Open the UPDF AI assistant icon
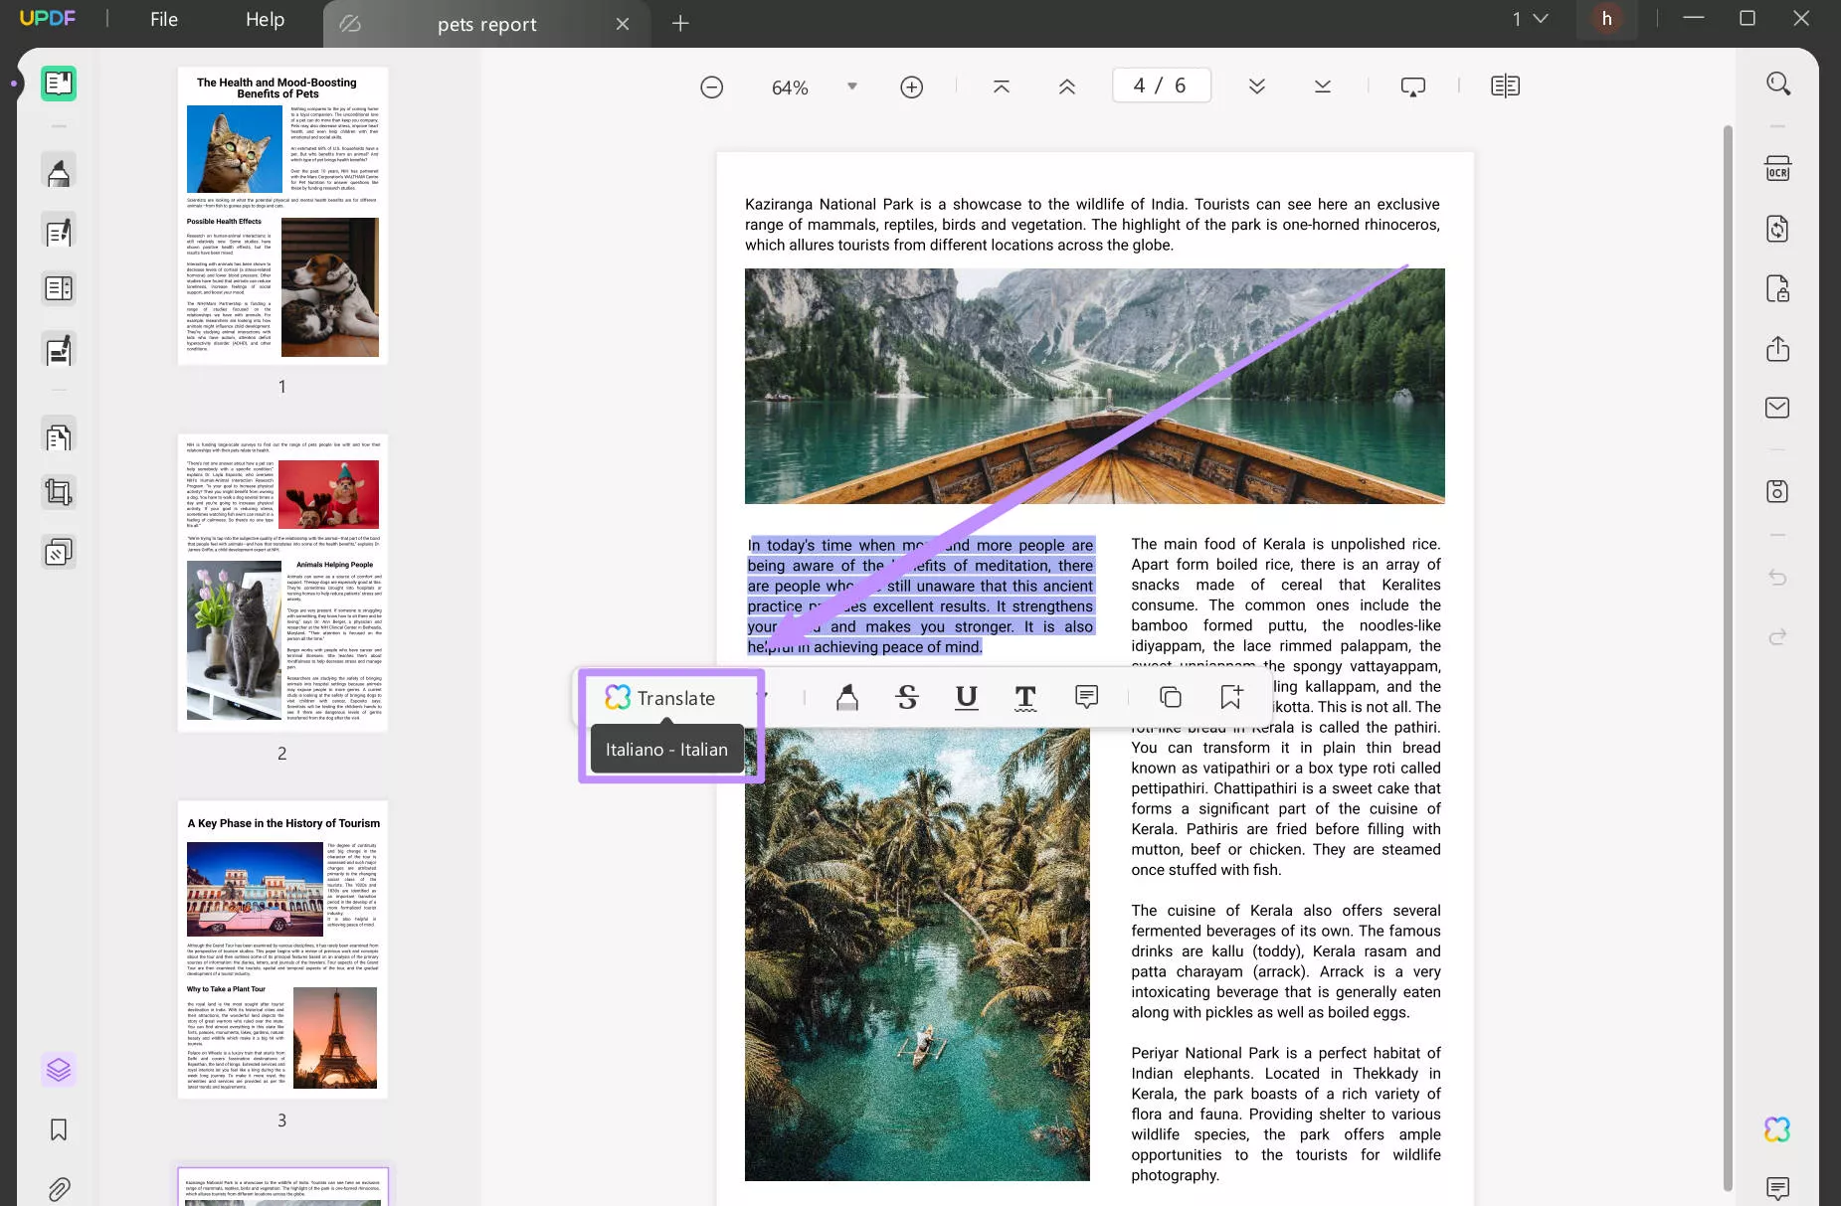The image size is (1841, 1206). [1777, 1129]
